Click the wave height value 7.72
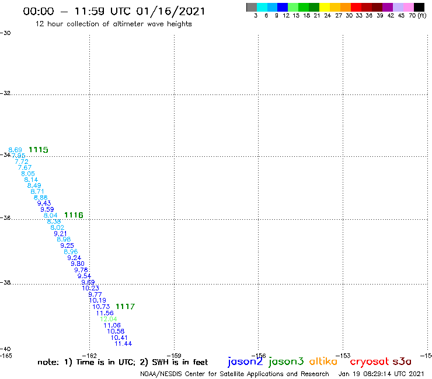Image resolution: width=432 pixels, height=379 pixels. coord(22,162)
